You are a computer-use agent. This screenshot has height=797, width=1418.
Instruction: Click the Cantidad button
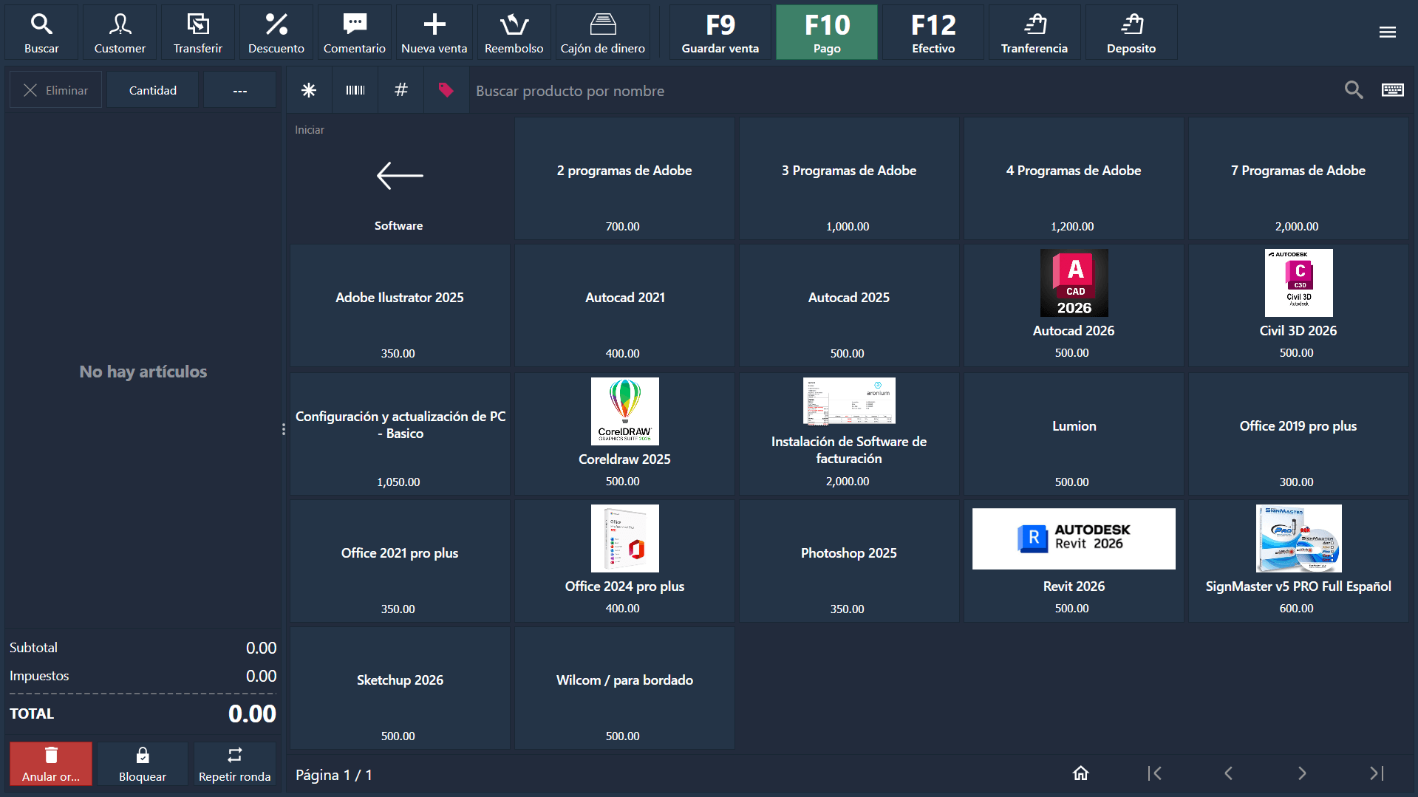click(x=153, y=90)
